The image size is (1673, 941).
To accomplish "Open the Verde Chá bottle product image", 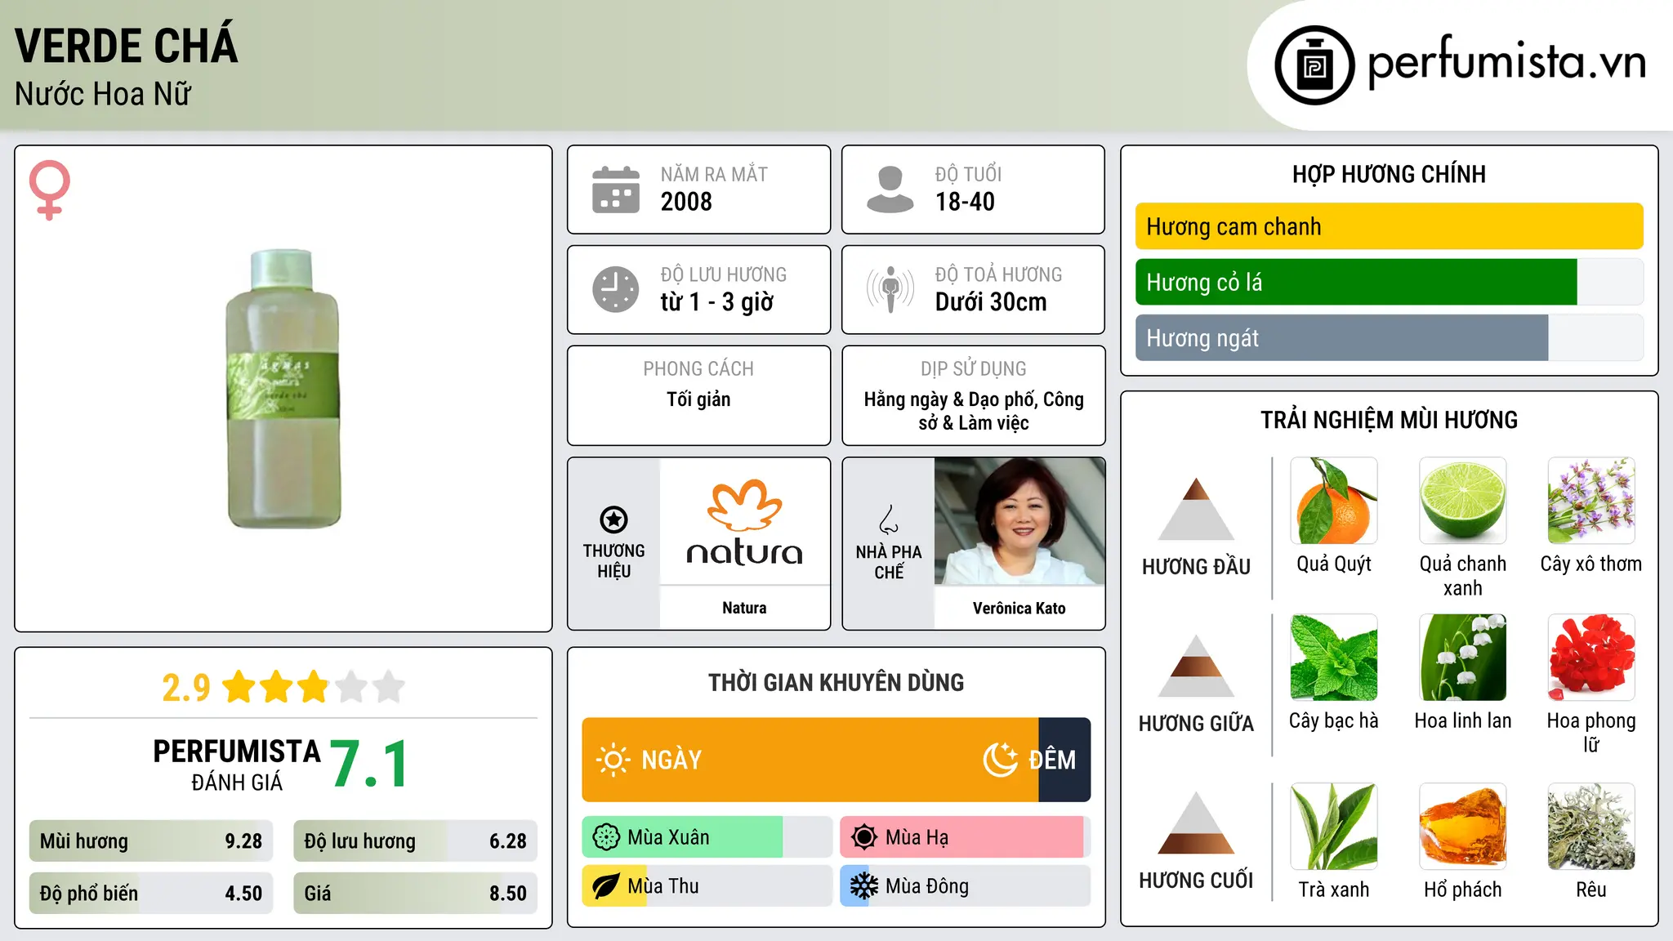I will point(283,389).
